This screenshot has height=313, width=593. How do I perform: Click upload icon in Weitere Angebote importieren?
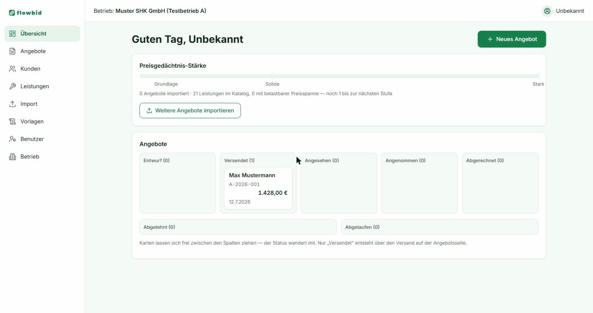(149, 110)
